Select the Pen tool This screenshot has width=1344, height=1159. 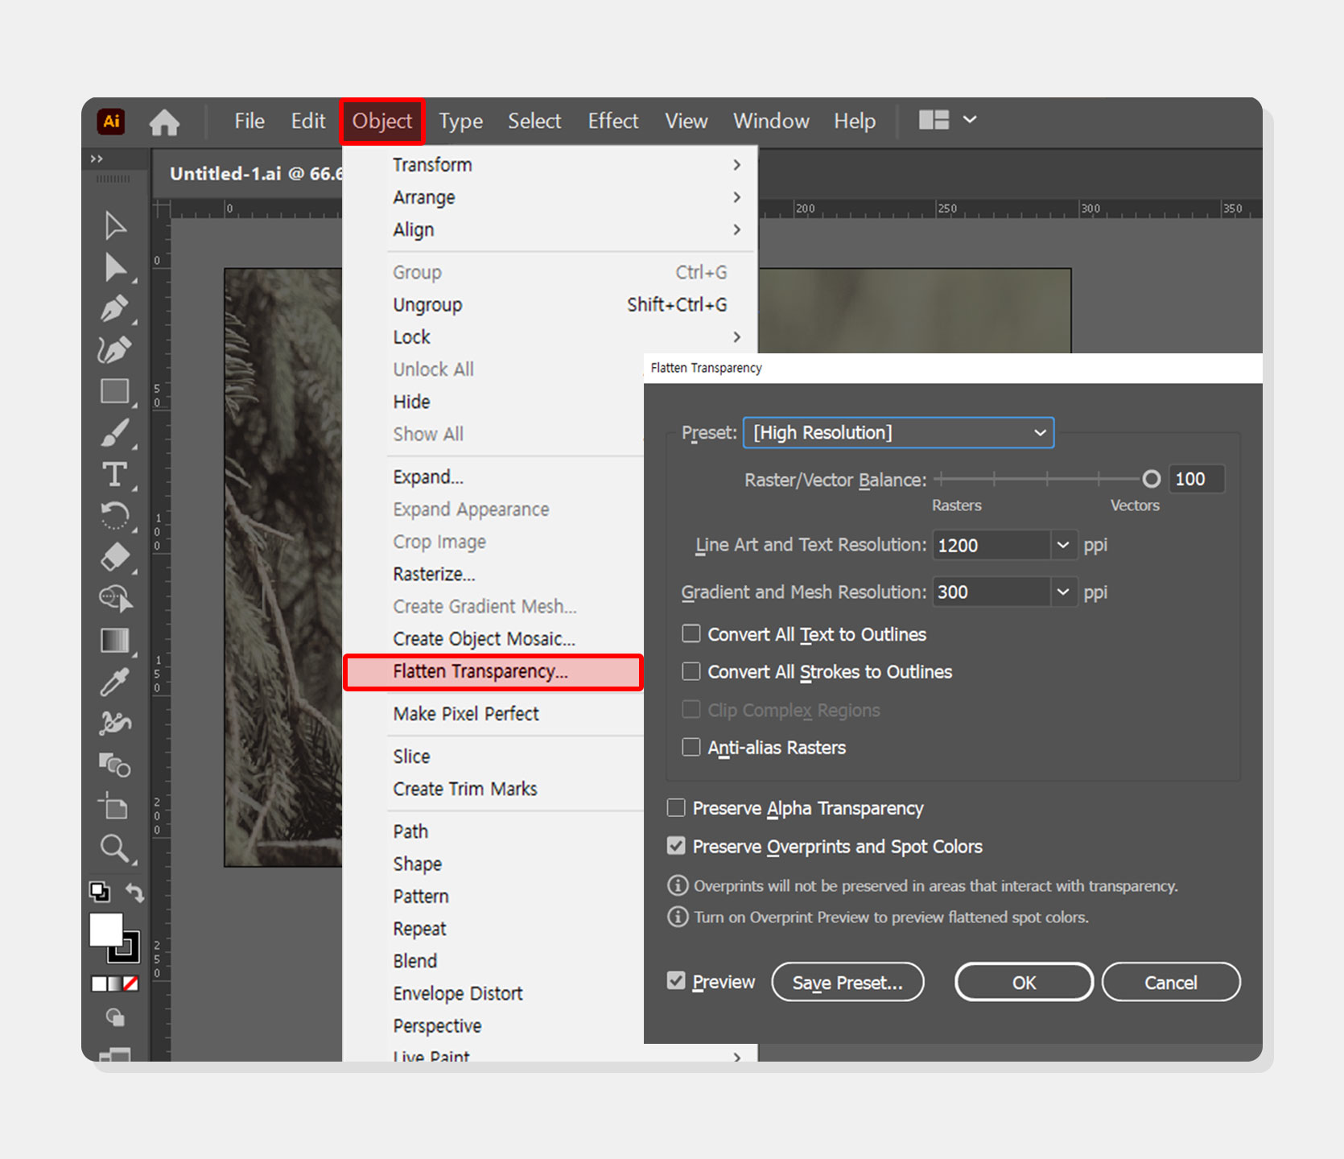(x=115, y=308)
